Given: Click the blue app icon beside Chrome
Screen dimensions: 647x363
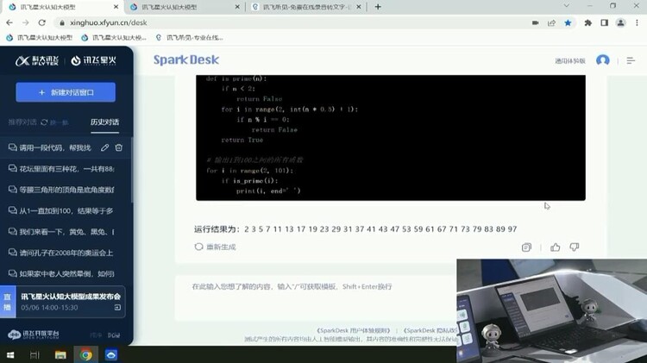Looking at the screenshot, I should pos(111,354).
